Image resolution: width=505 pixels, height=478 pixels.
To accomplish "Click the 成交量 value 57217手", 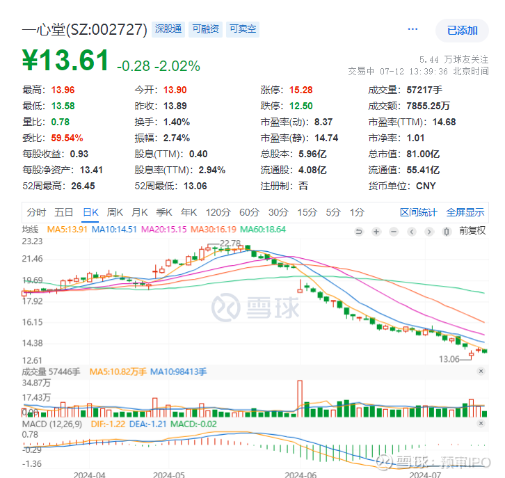I will coord(424,90).
